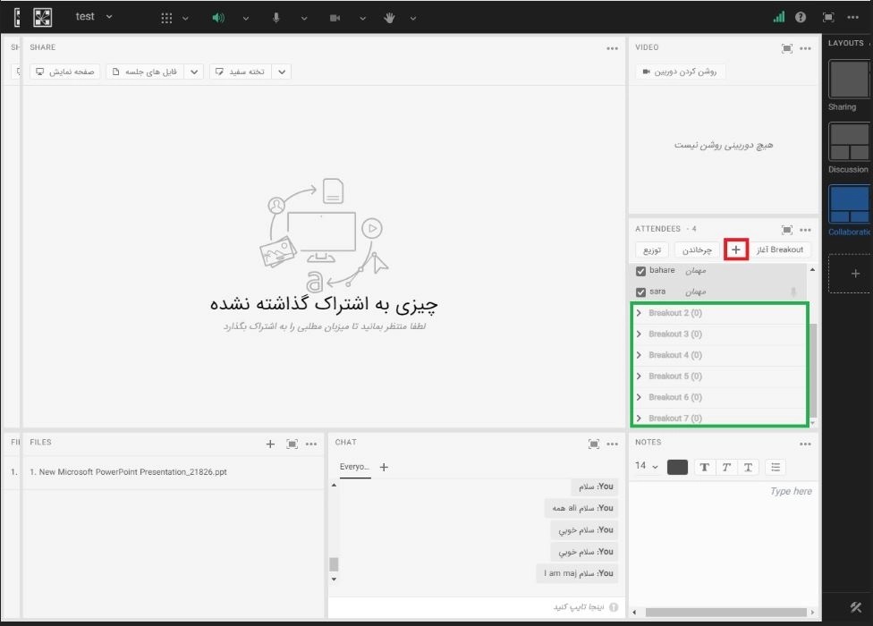The image size is (873, 626).
Task: Mute the speaker audio icon
Action: click(x=218, y=18)
